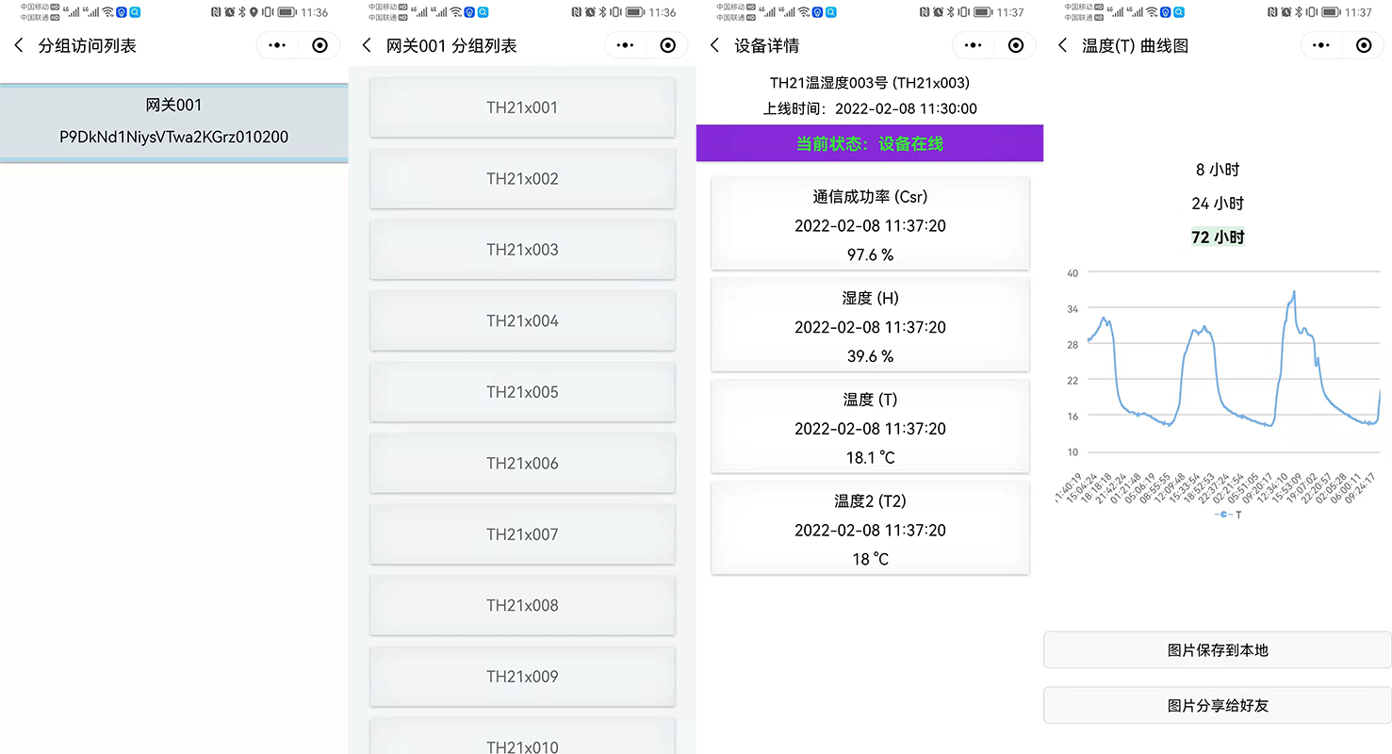This screenshot has width=1392, height=754.
Task: Open the mini-program capsule circle on 网关001分组列表
Action: pos(668,44)
